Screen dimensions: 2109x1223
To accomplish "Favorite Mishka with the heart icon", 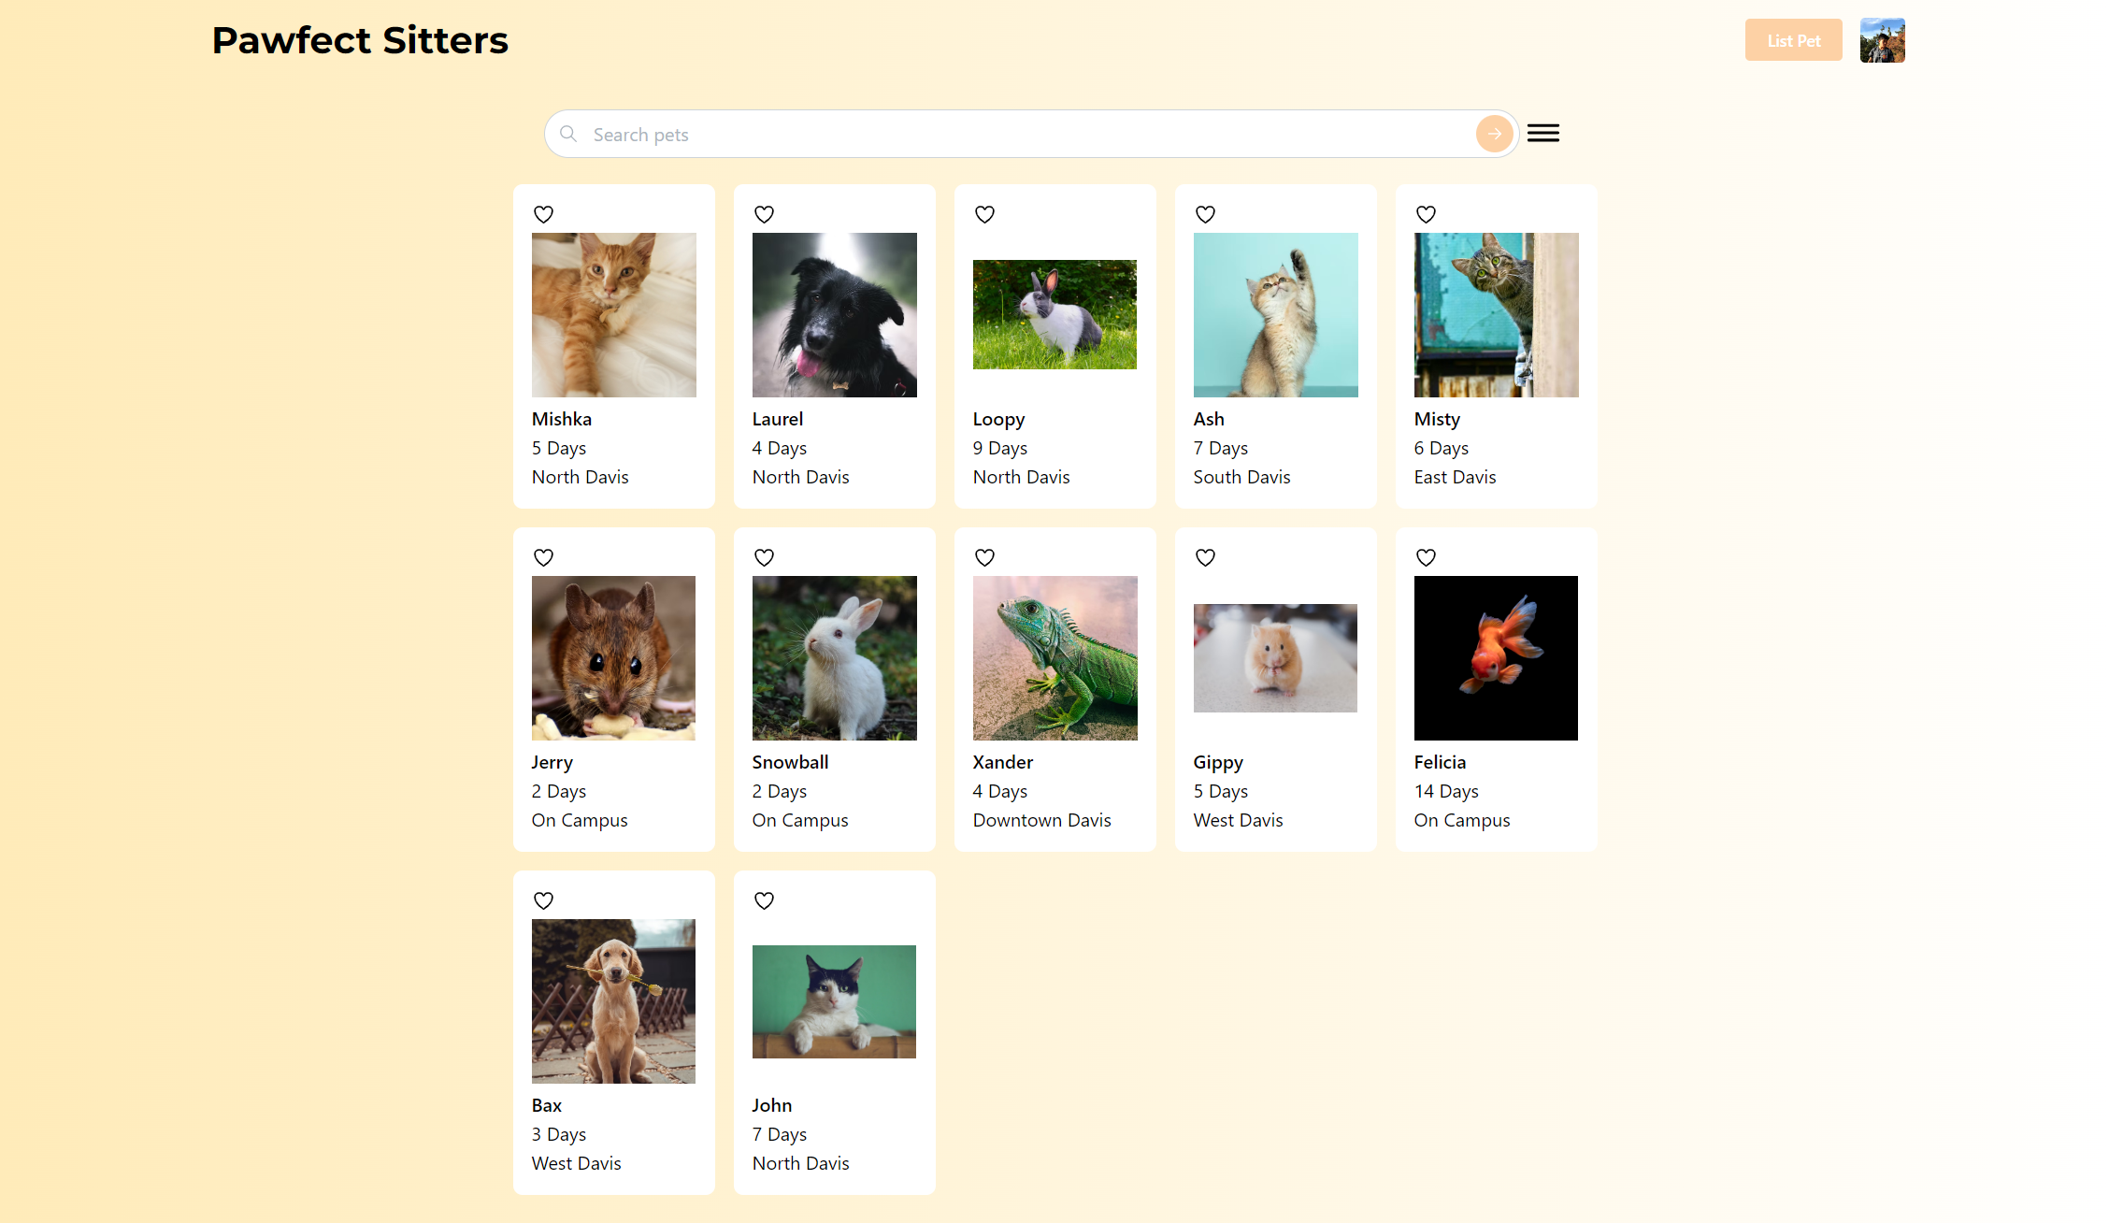I will (543, 214).
